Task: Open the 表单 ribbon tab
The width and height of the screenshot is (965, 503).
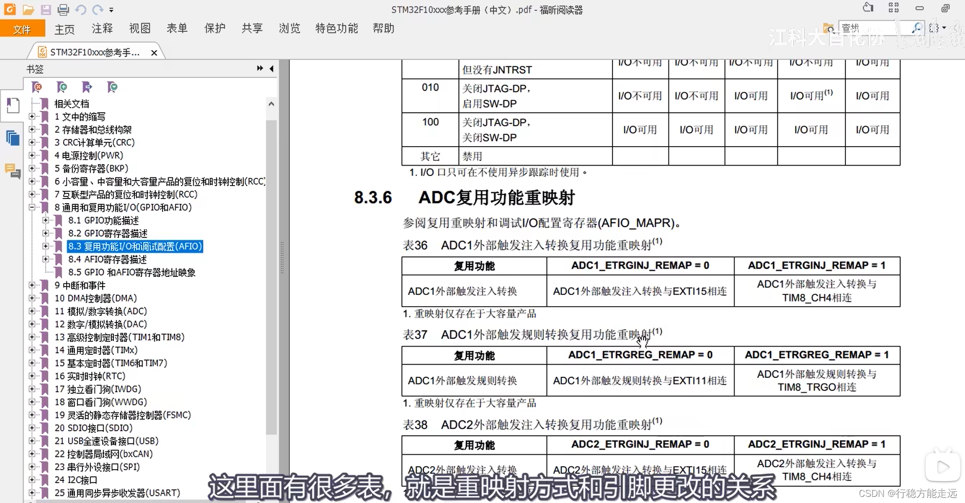Action: 177,28
